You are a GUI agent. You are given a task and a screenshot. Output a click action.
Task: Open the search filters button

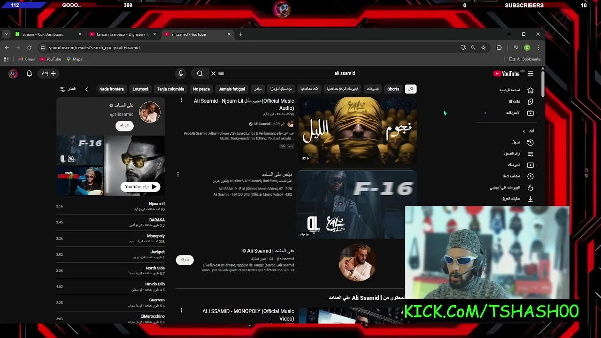(x=68, y=89)
